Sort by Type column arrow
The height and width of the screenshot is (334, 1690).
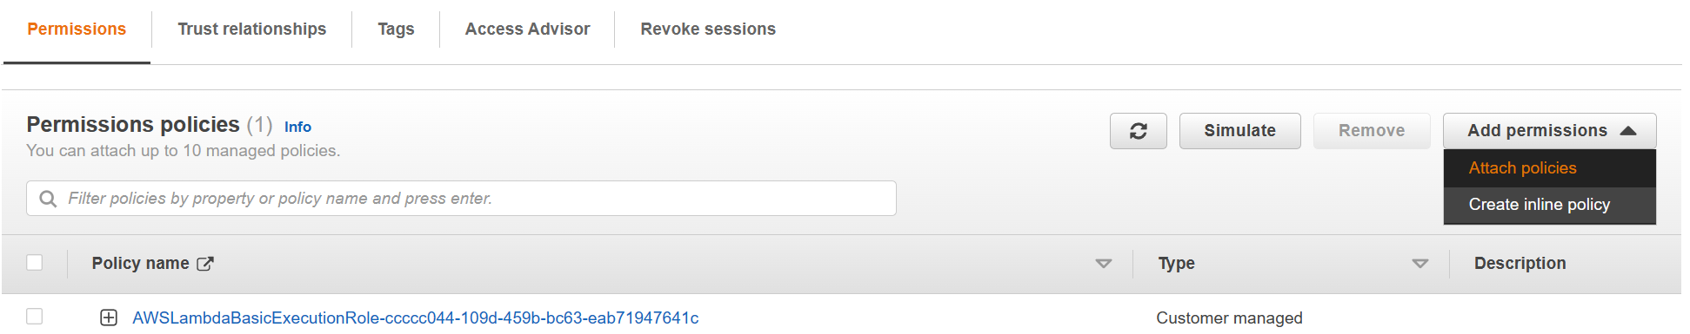(x=1420, y=264)
